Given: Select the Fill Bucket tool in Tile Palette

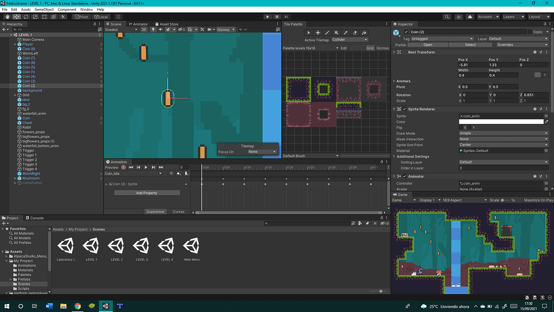Looking at the screenshot, I should coord(365,32).
